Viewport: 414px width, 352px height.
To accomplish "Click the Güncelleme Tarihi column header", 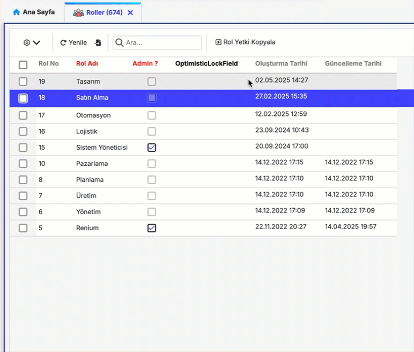I will click(353, 63).
